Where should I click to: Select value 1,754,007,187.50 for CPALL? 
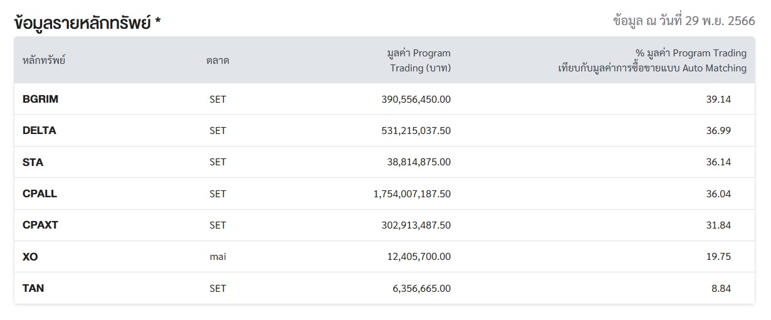click(412, 194)
